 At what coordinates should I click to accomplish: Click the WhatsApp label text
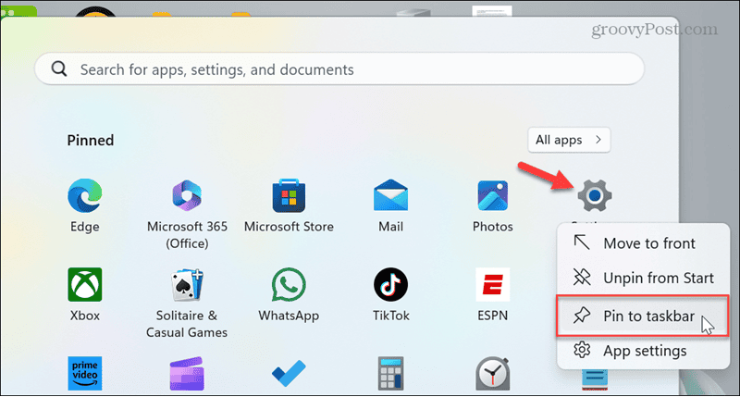click(289, 316)
